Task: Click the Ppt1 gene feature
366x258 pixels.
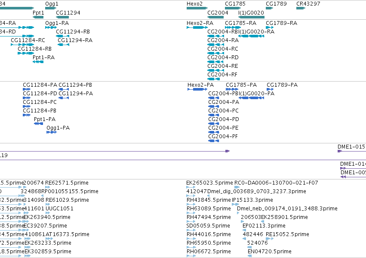Action: [38, 17]
